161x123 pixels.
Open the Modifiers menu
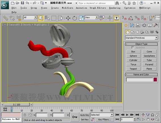68,8
